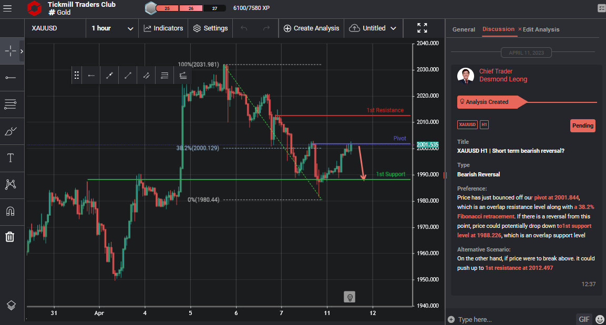
Task: Open the GIF picker
Action: click(583, 319)
